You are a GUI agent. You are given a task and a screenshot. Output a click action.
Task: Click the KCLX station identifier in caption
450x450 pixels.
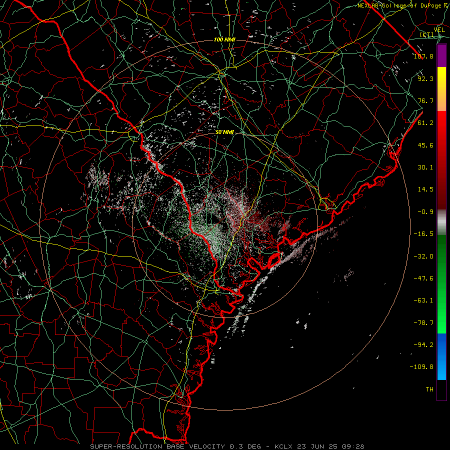tap(284, 446)
